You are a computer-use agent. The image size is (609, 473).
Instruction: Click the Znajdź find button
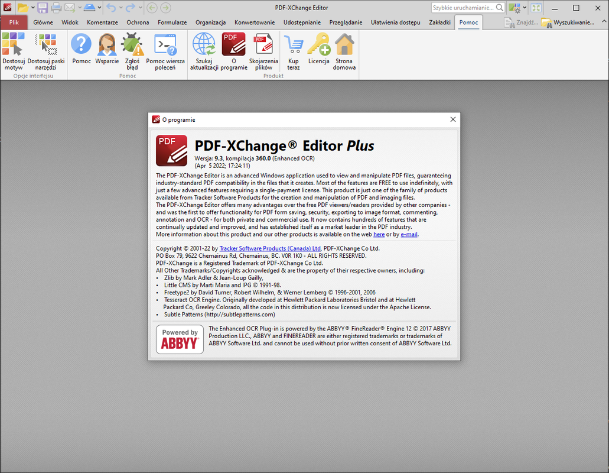[x=521, y=22]
